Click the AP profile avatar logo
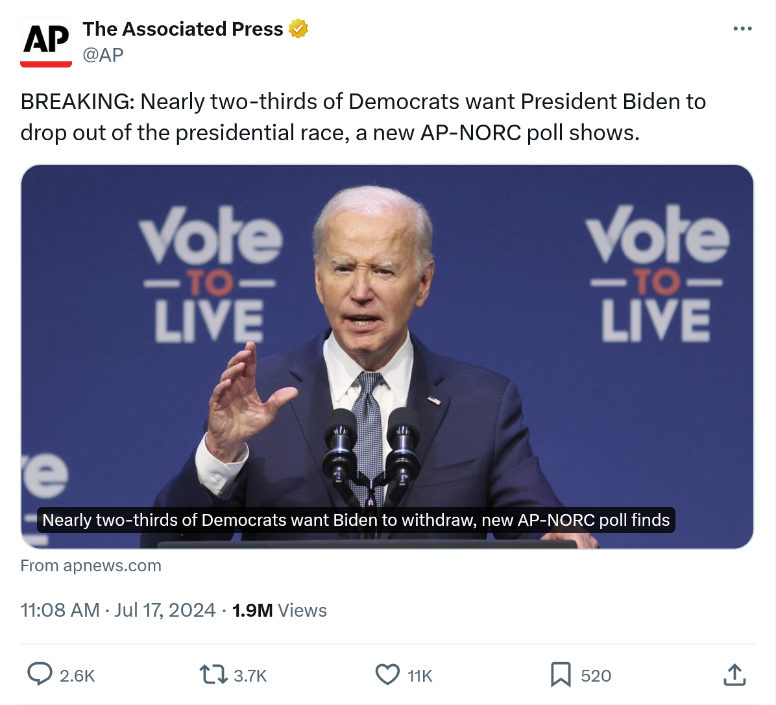 tap(46, 42)
